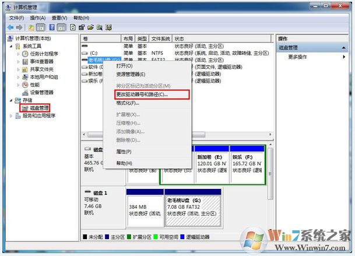355x256 pixels.
Task: Click the open folder toolbar icon
Action: click(x=90, y=27)
